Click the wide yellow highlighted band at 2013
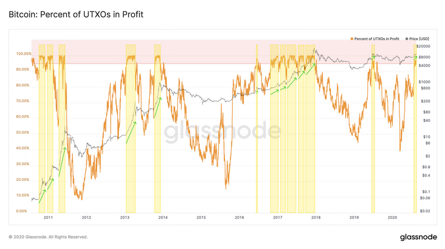This screenshot has height=249, width=445. tap(131, 162)
